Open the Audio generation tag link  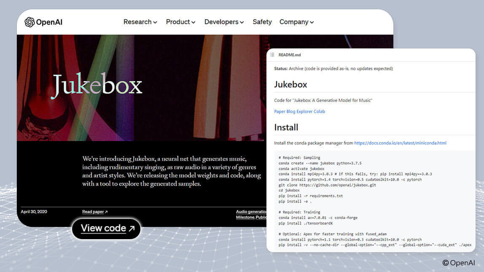click(x=251, y=211)
